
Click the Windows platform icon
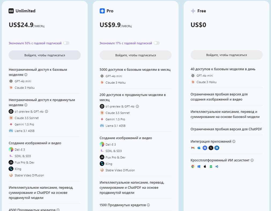(x=199, y=166)
